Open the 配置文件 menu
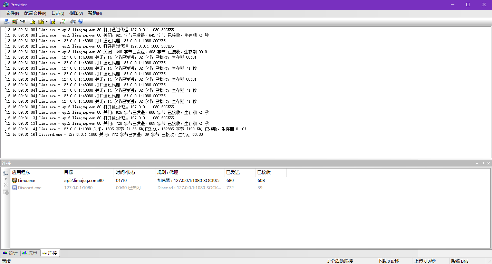 click(35, 13)
